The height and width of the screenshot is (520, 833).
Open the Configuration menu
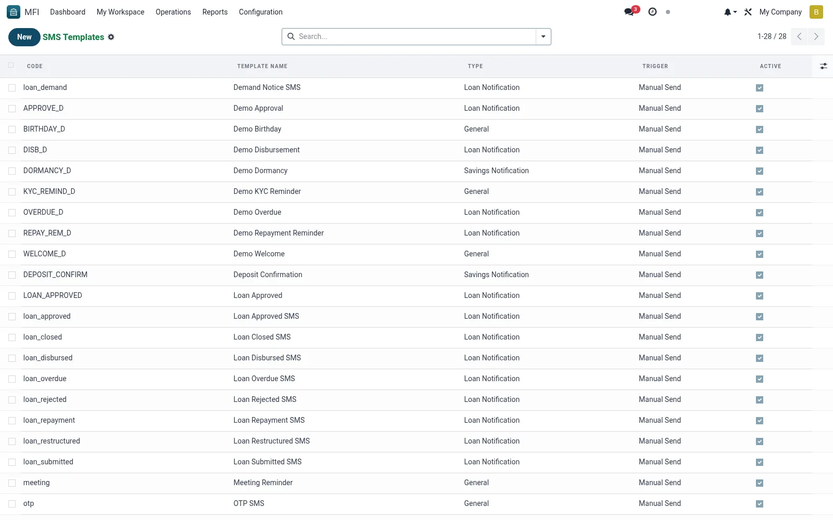pyautogui.click(x=260, y=12)
